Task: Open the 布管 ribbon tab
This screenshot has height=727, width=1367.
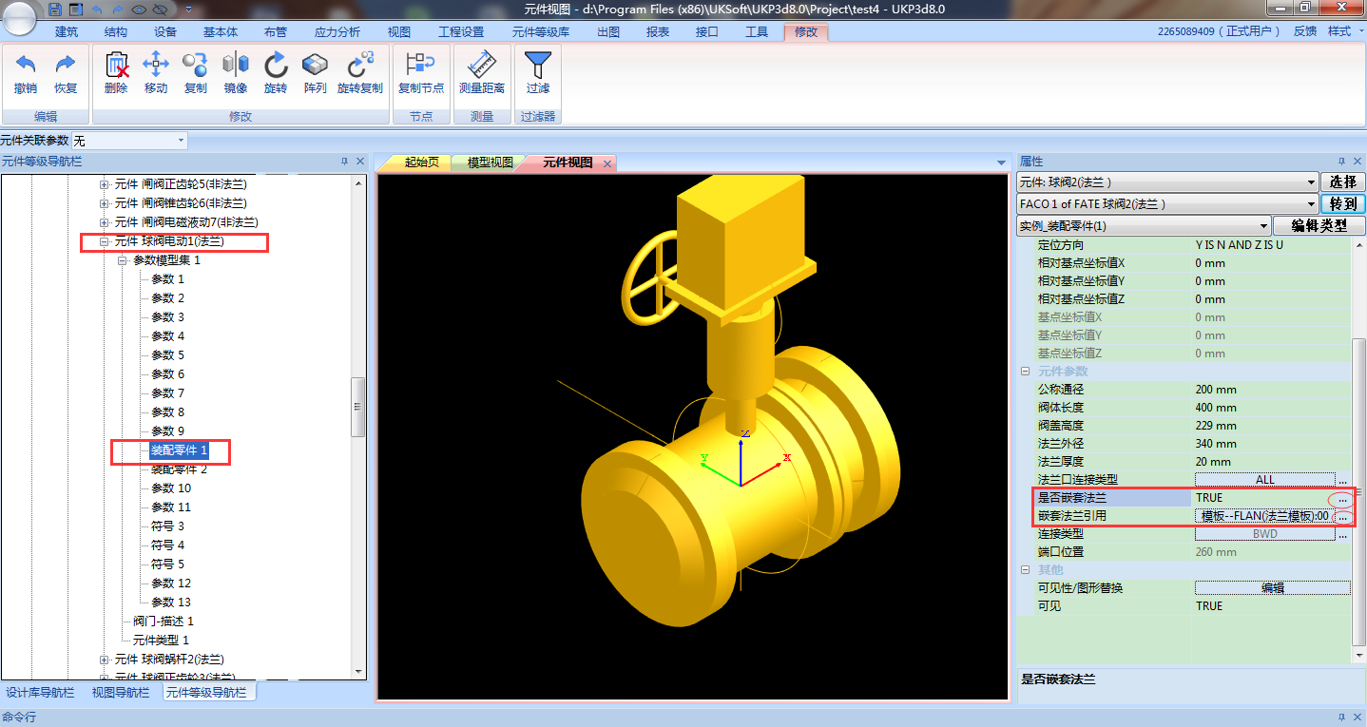Action: click(275, 32)
